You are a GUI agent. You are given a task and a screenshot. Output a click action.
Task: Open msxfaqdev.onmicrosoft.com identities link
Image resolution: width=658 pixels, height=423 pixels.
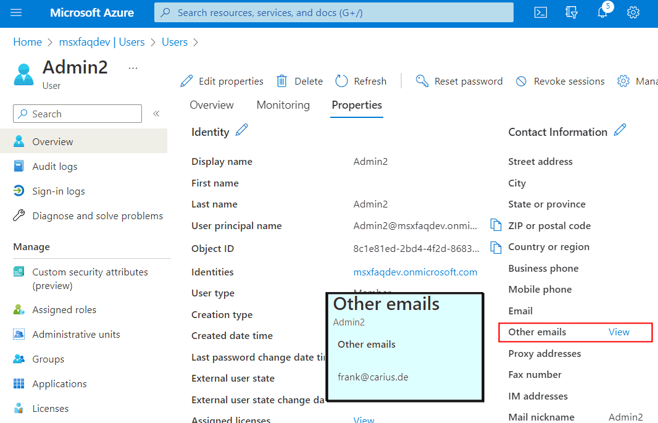click(x=415, y=272)
